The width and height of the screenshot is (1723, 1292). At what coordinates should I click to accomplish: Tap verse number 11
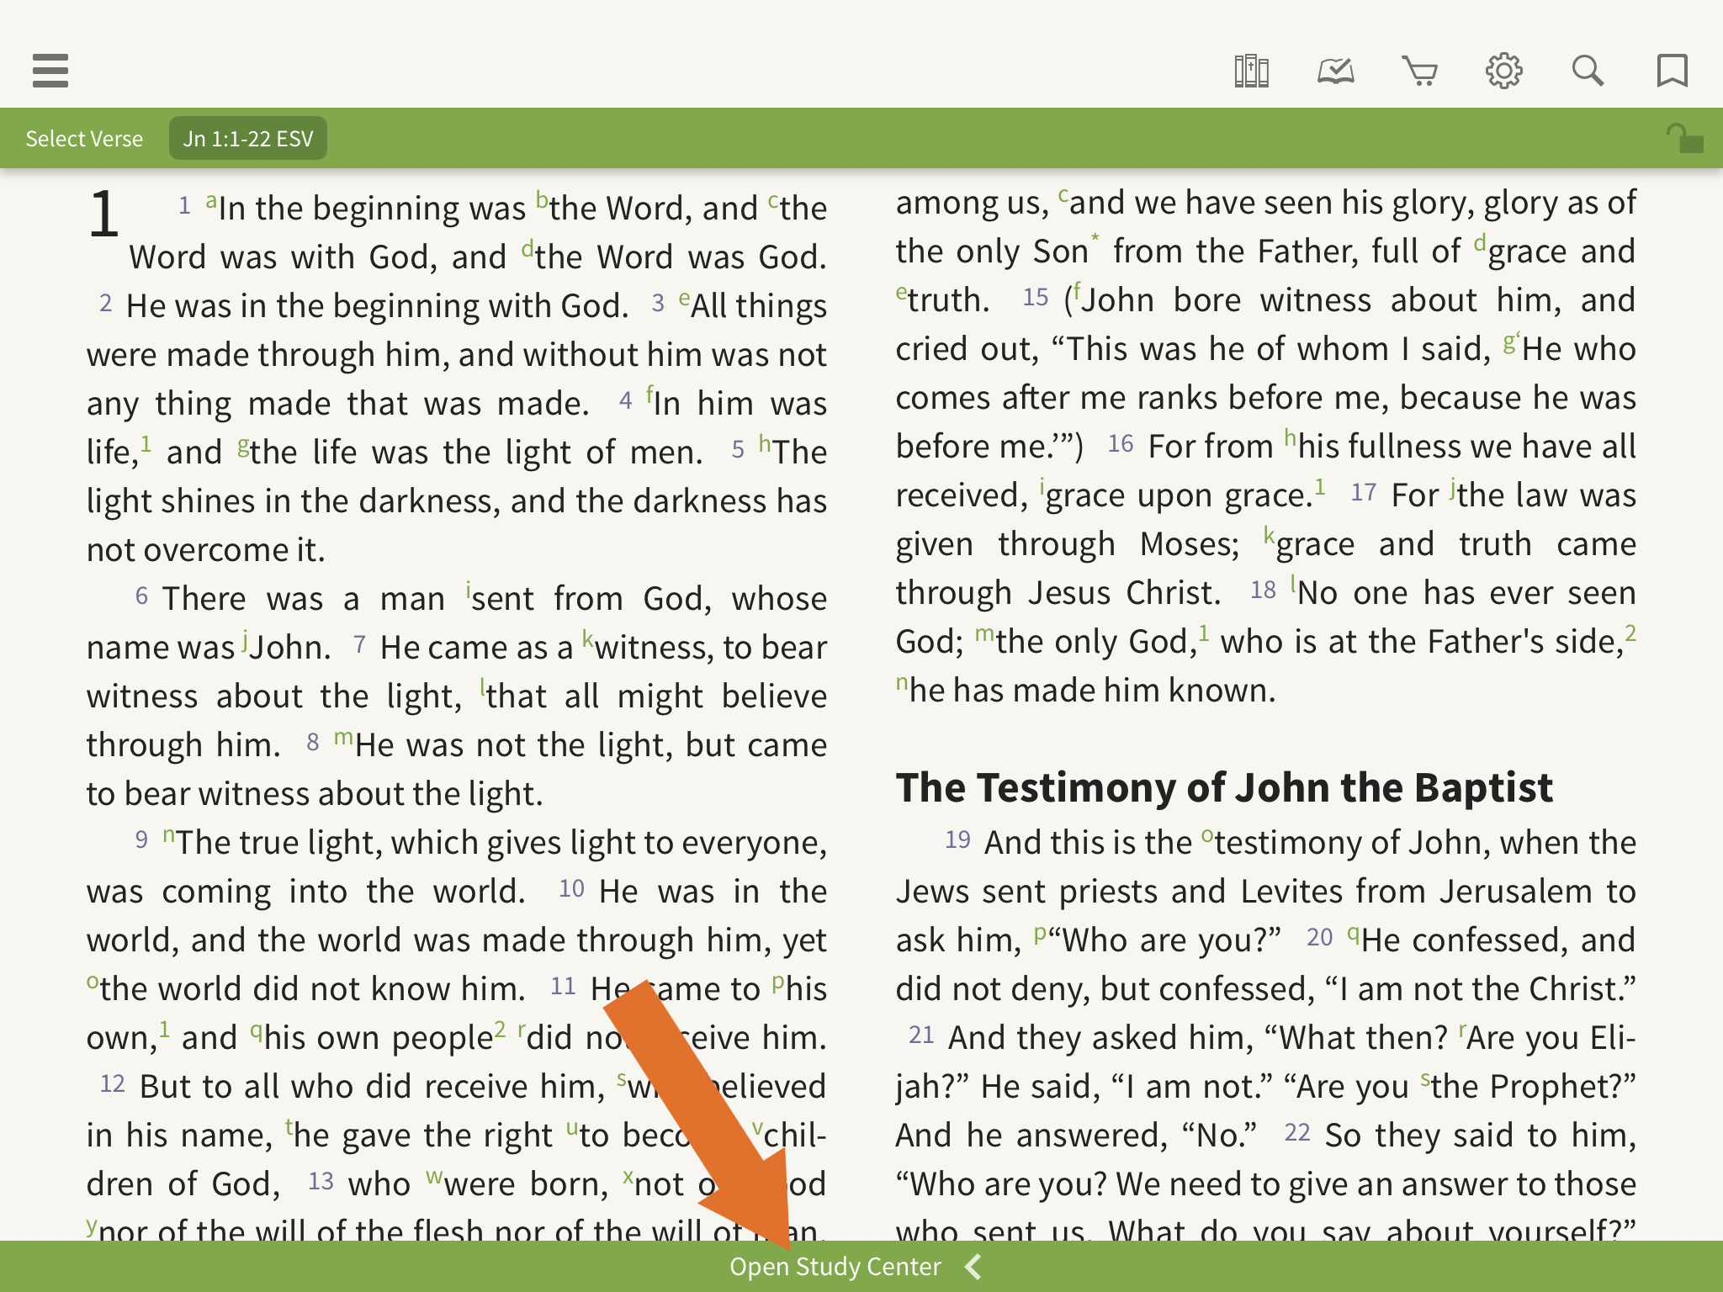563,986
